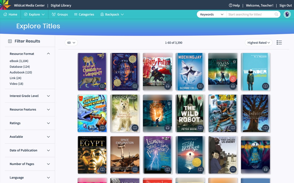Click eBook icon on Thor & Loki cover
This screenshot has width=294, height=183.
[233, 128]
